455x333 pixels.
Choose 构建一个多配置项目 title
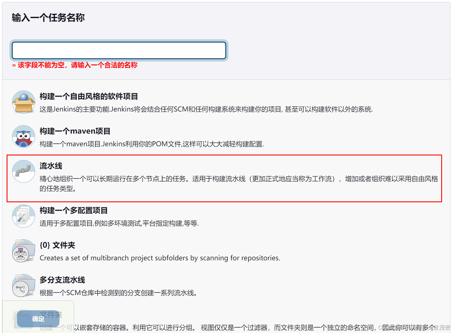coord(74,210)
